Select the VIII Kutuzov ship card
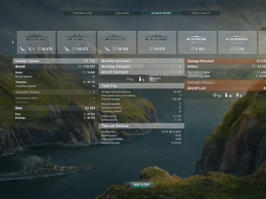266x199 pixels. click(x=117, y=42)
